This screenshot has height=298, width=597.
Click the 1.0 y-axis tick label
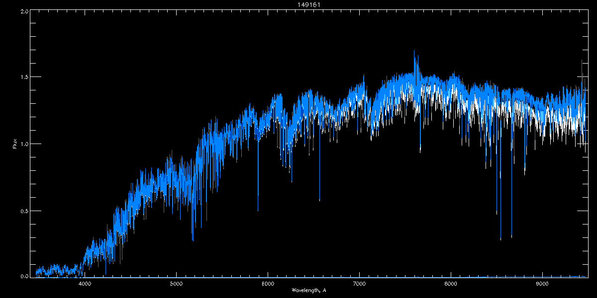[x=24, y=144]
